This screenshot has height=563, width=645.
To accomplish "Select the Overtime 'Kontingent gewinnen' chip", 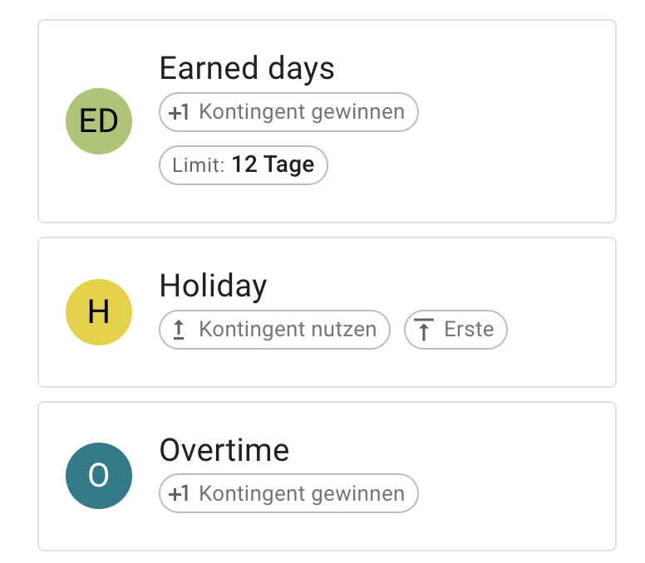I will pos(288,494).
